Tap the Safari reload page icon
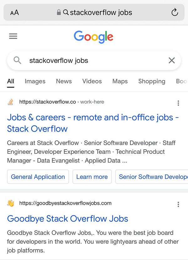This screenshot has width=188, height=260. (175, 13)
